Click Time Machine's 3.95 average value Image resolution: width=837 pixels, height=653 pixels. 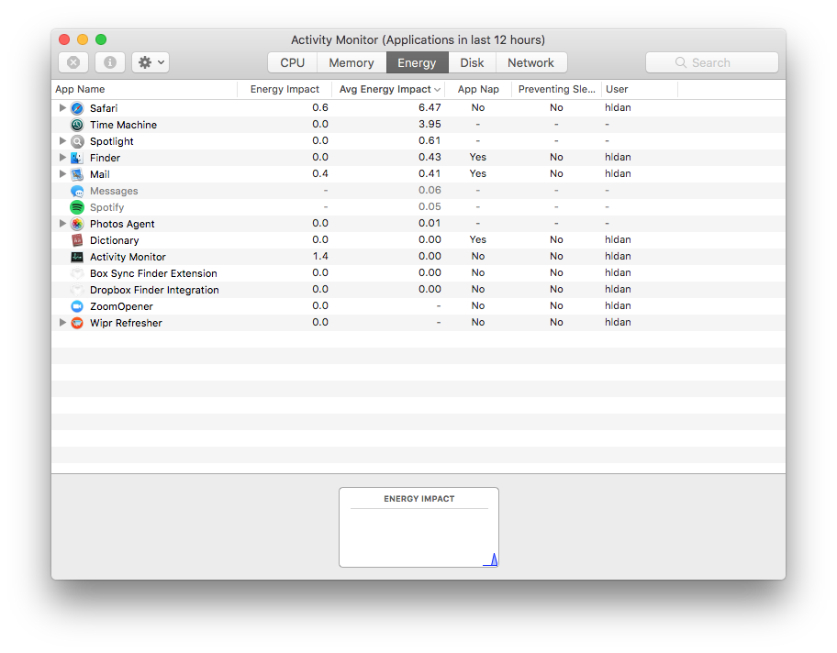point(430,125)
